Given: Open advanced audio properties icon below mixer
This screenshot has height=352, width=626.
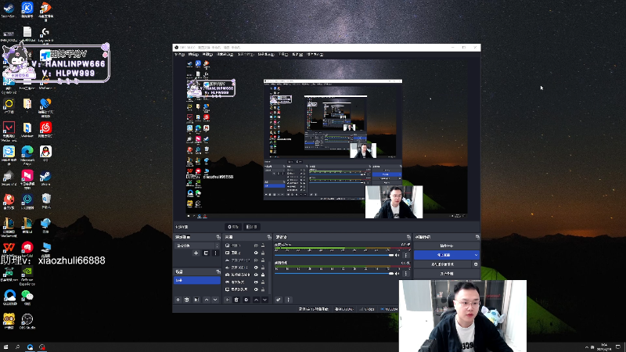Looking at the screenshot, I should pos(279,300).
